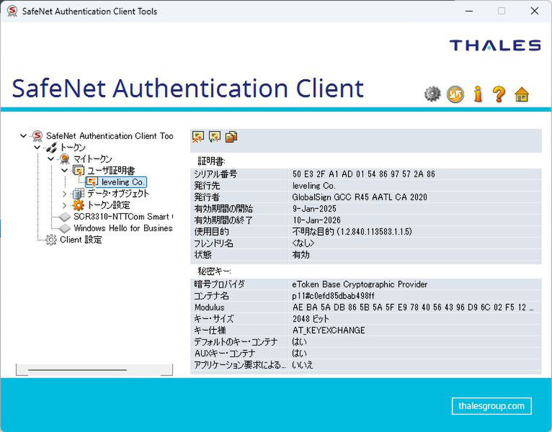Viewport: 552px width, 432px height.
Task: Click the start date 9-Jan-2025
Action: point(314,209)
